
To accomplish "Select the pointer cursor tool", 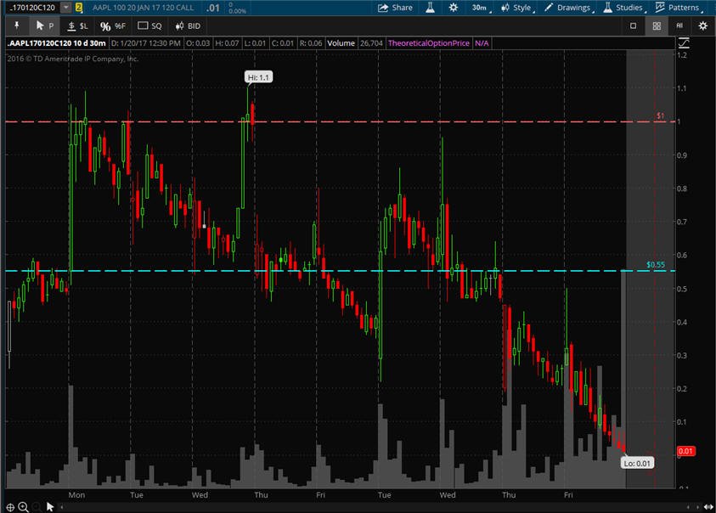I will click(44, 26).
